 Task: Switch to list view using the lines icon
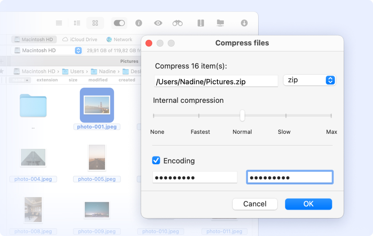tap(59, 23)
